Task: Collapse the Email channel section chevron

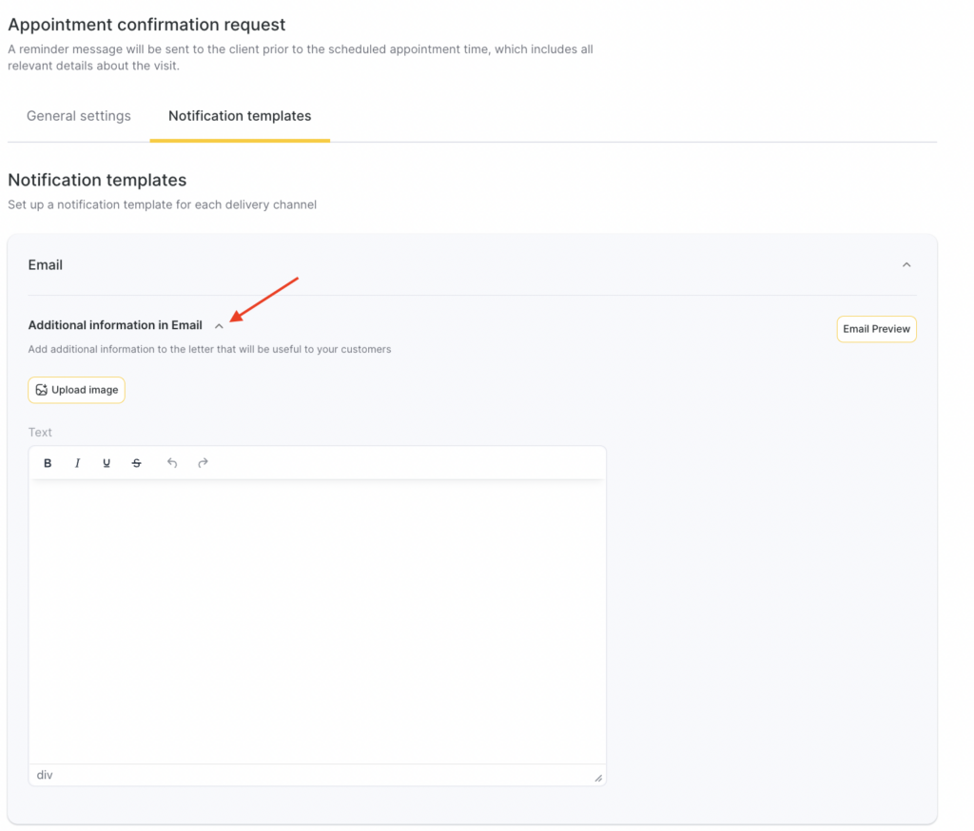Action: click(906, 265)
